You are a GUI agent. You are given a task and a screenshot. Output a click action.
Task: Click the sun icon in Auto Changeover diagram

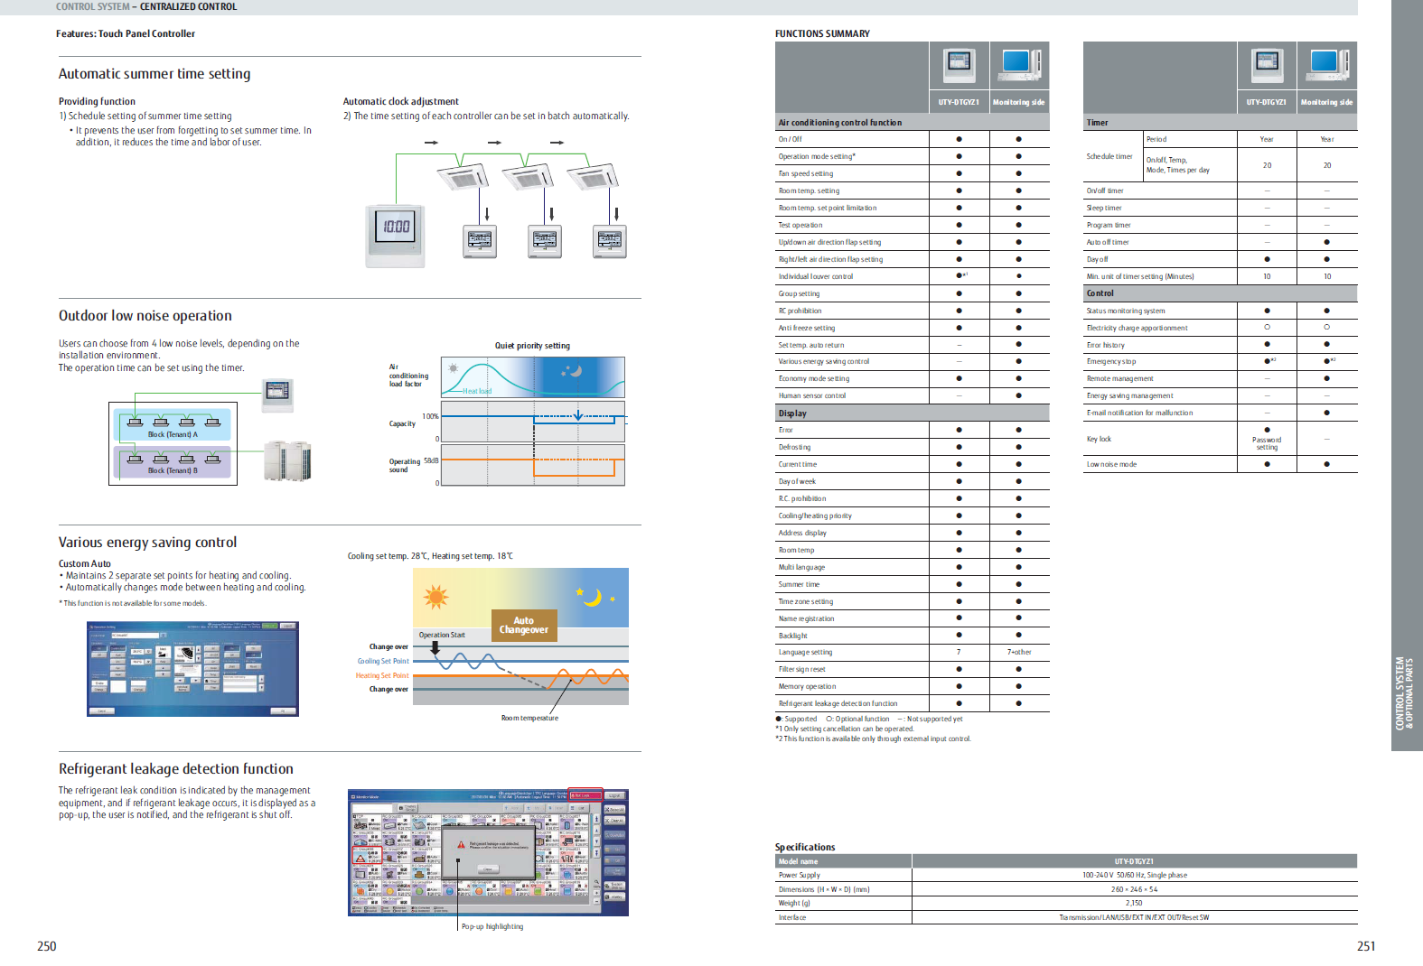(436, 597)
